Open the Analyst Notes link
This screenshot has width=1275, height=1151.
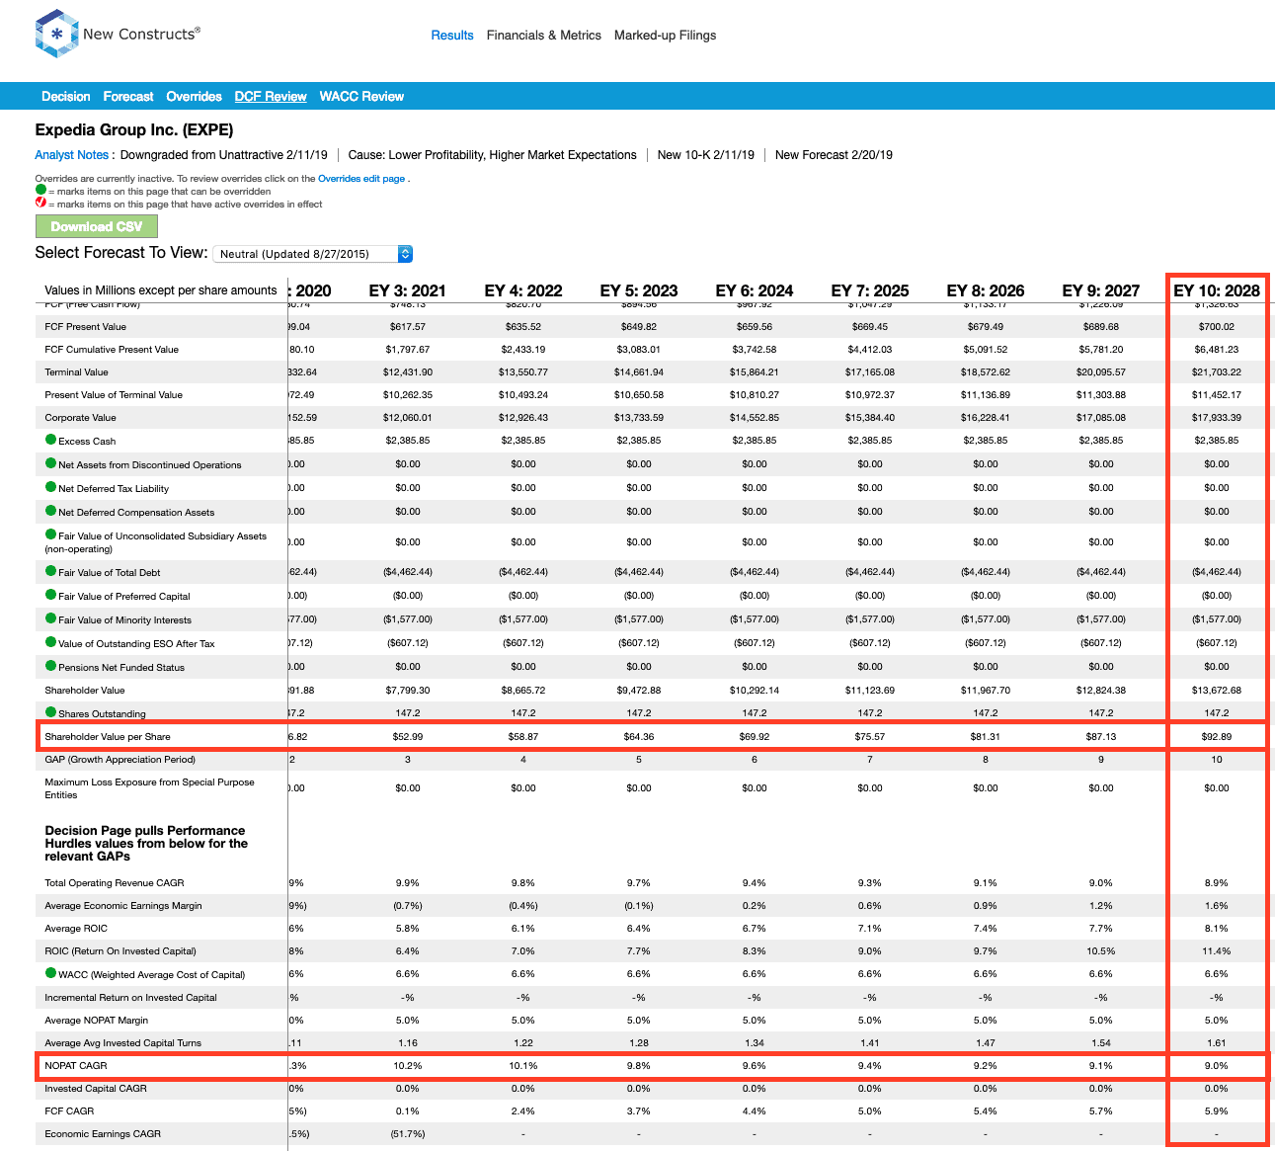click(71, 155)
